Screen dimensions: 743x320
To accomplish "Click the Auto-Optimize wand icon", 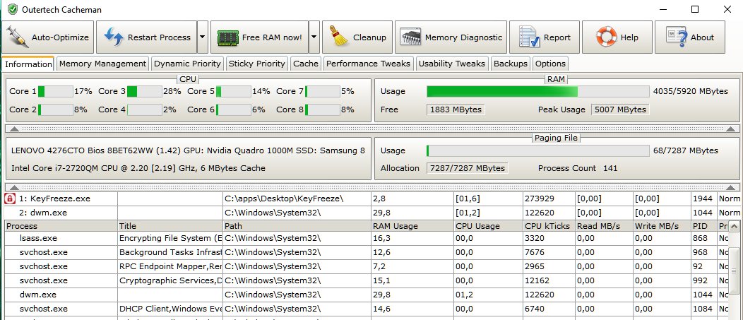I will [x=19, y=37].
